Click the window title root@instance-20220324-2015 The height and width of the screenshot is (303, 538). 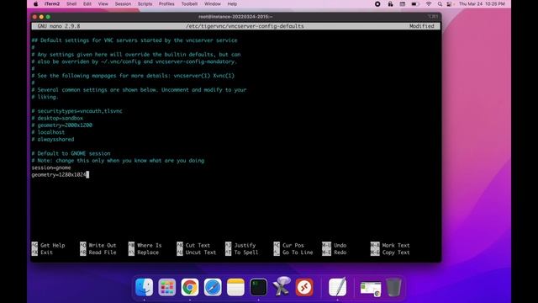coord(235,17)
